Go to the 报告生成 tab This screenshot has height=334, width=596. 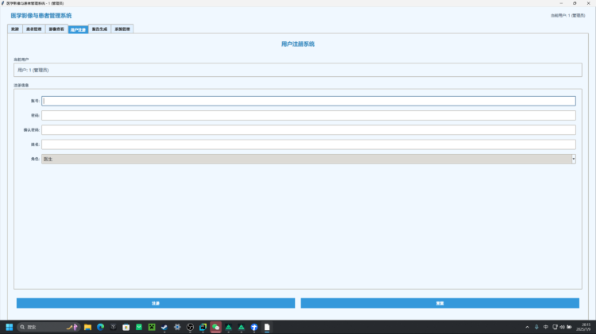[100, 29]
